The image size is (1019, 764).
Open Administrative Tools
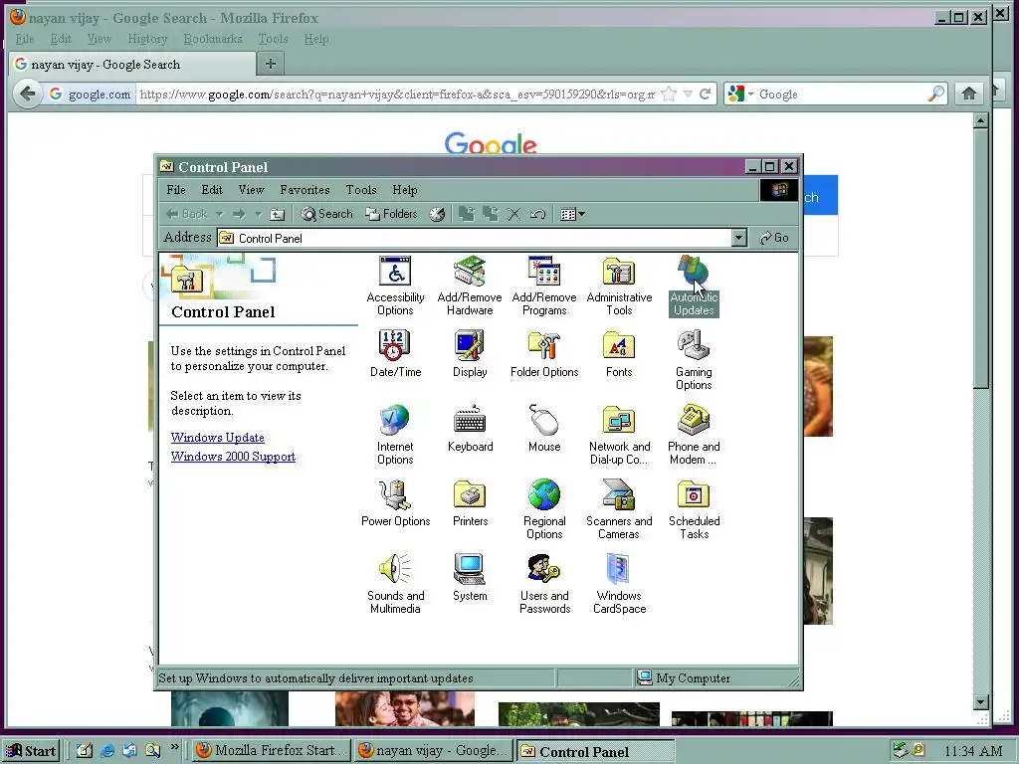[x=619, y=286]
